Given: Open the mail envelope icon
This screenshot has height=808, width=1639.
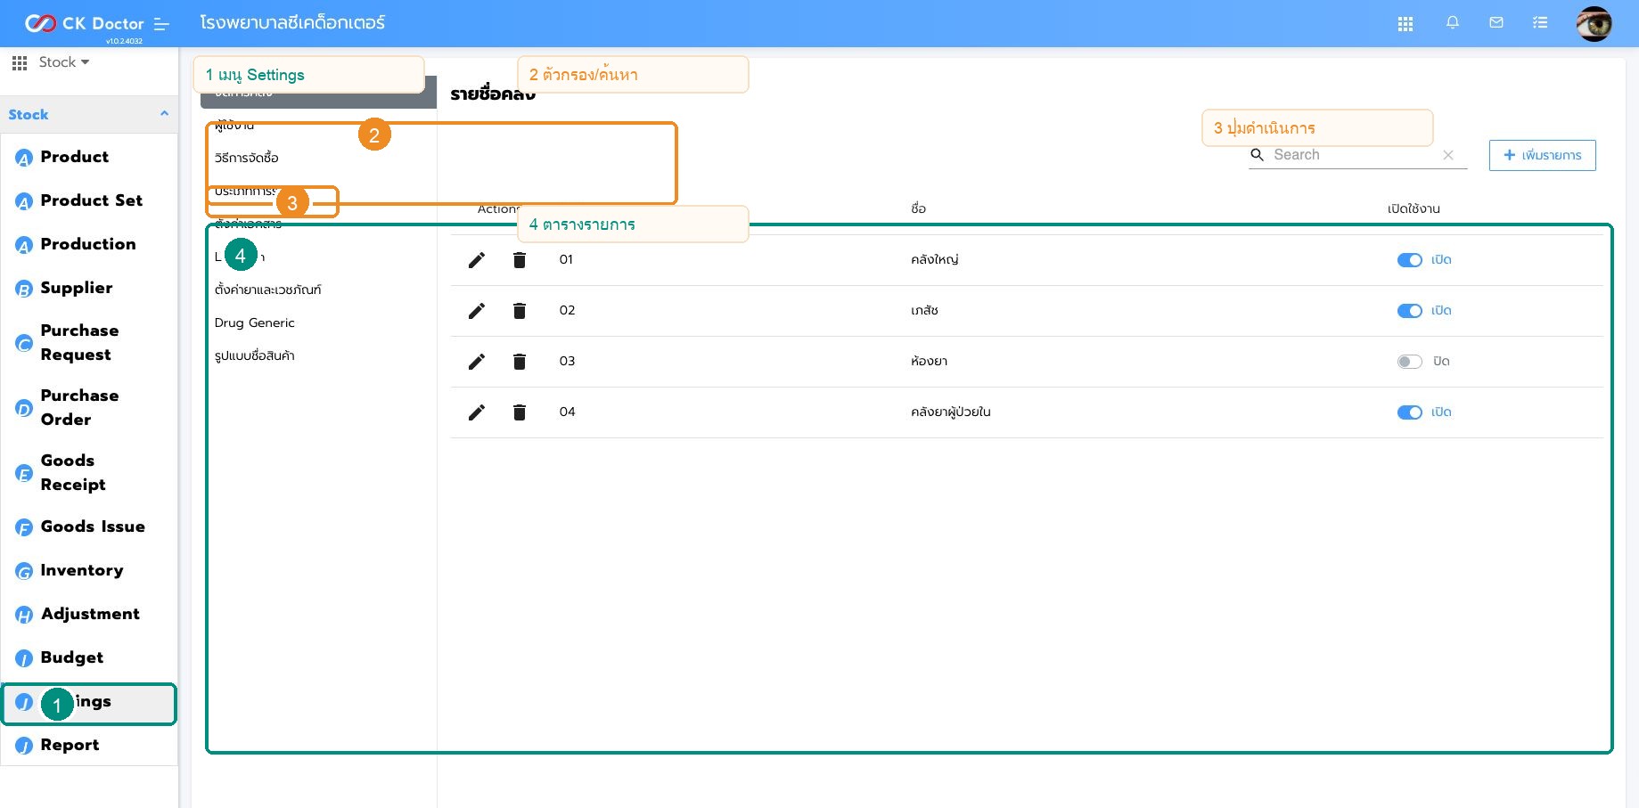Looking at the screenshot, I should tap(1496, 23).
